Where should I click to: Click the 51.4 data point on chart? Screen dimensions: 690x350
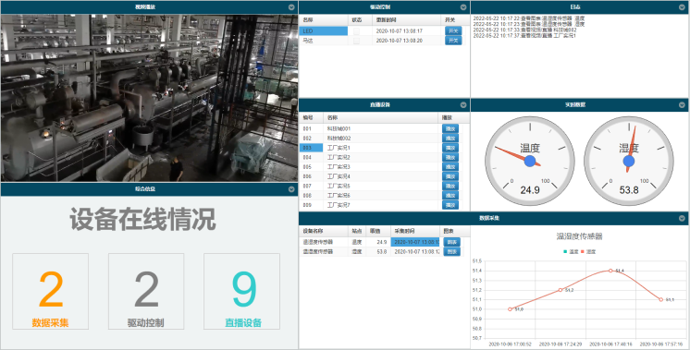[610, 271]
